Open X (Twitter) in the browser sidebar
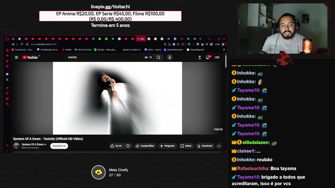This screenshot has width=335, height=188. click(7, 80)
